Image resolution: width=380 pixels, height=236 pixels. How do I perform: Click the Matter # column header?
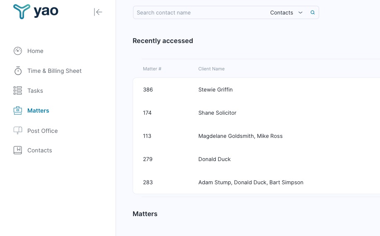[152, 69]
